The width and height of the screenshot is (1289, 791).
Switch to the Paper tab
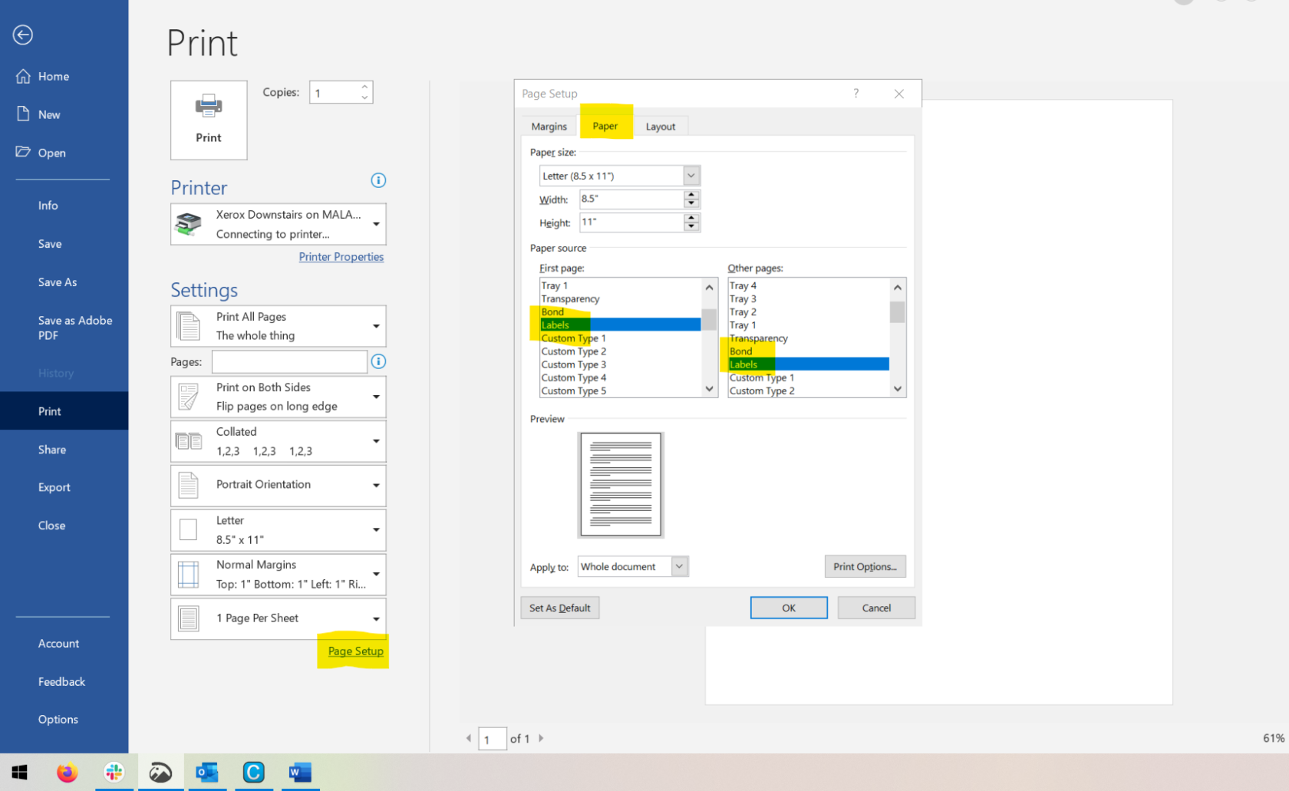(x=605, y=126)
